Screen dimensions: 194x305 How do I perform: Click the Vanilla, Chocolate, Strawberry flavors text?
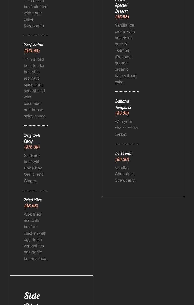click(125, 174)
